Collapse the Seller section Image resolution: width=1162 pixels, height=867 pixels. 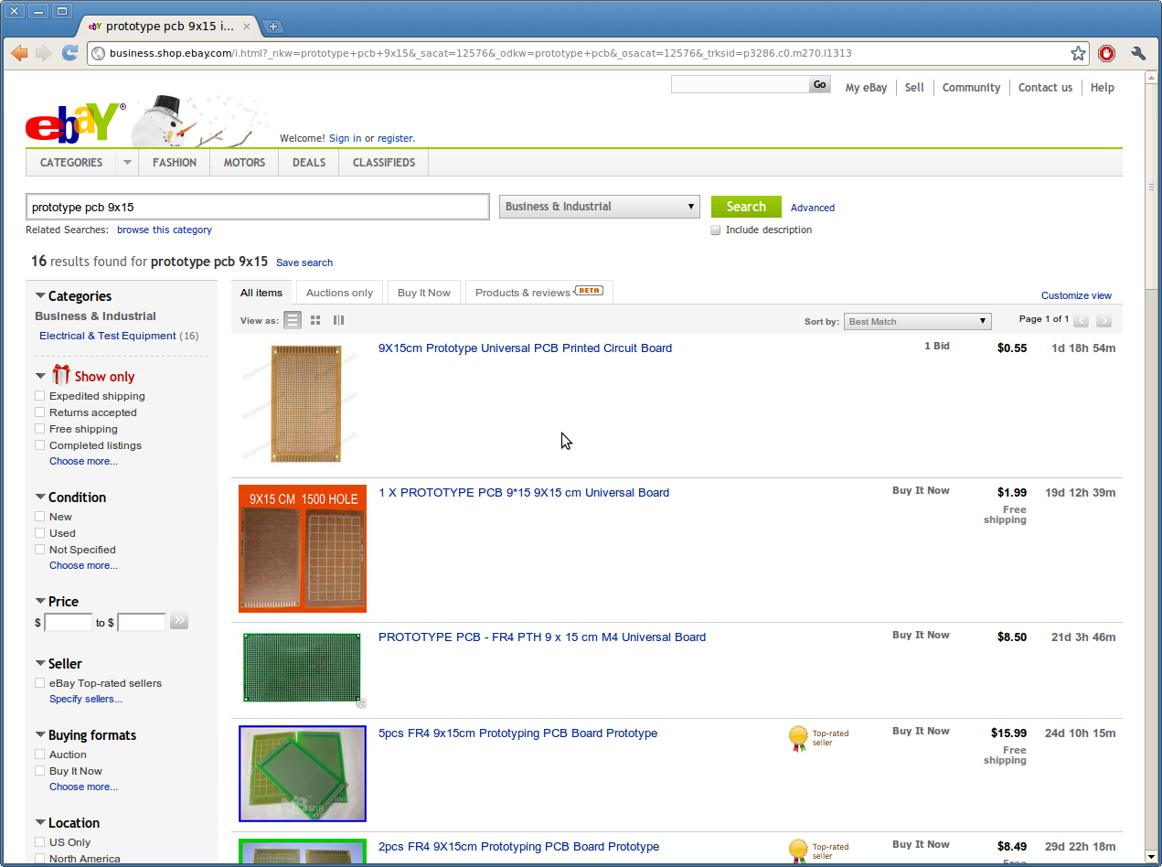coord(40,663)
